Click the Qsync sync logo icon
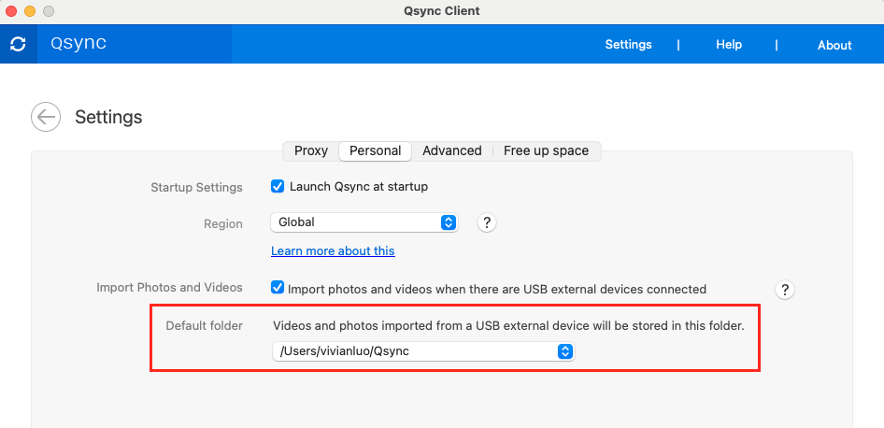The width and height of the screenshot is (884, 428). tap(18, 44)
